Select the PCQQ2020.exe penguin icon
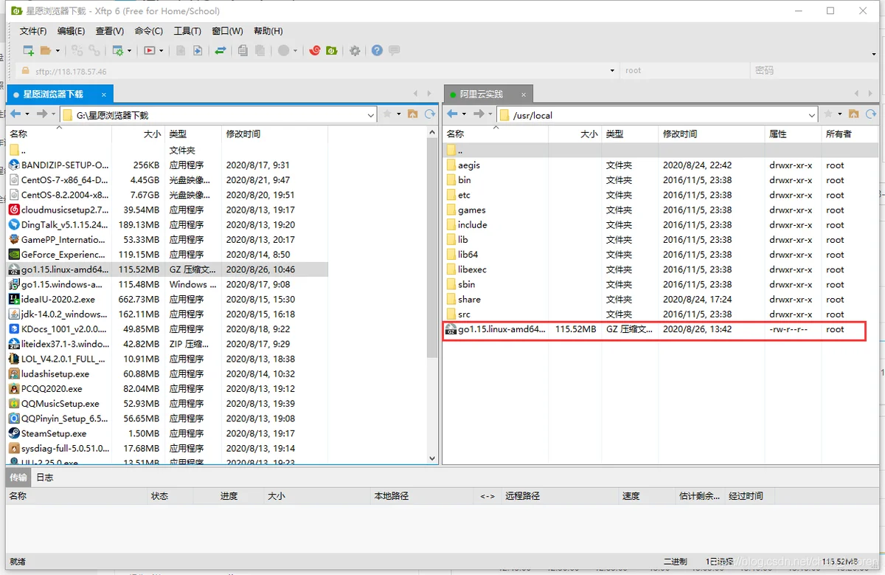The height and width of the screenshot is (575, 885). coord(14,388)
